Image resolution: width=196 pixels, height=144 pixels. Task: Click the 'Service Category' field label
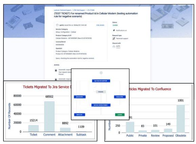pyautogui.click(x=62, y=29)
